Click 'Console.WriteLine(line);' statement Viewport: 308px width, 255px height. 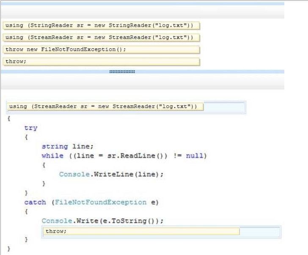pyautogui.click(x=111, y=175)
